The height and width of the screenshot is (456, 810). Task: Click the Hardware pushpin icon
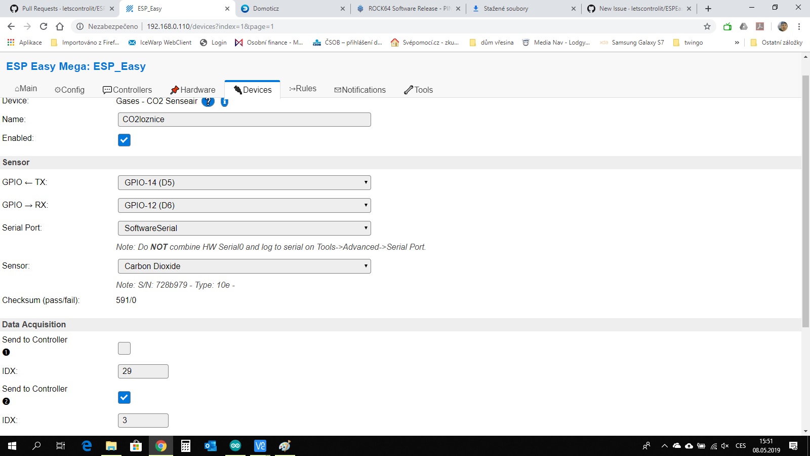pyautogui.click(x=176, y=89)
